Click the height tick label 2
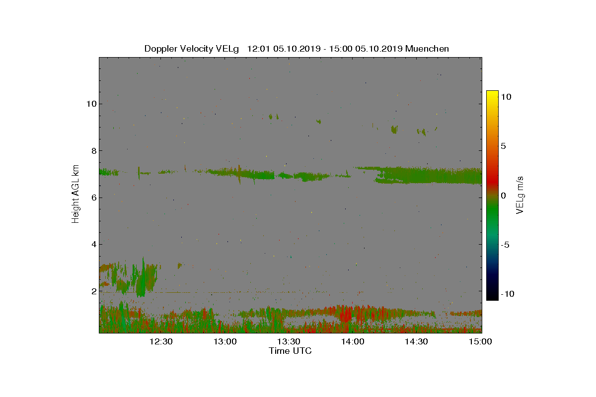596x397 pixels. coord(93,291)
